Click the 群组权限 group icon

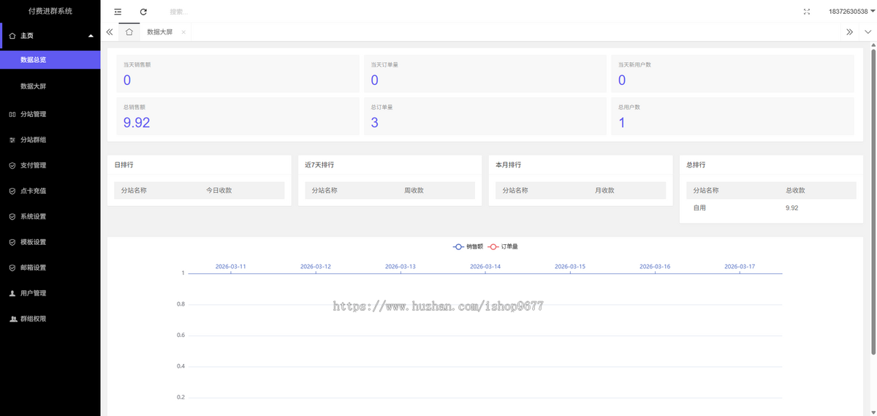pyautogui.click(x=12, y=319)
